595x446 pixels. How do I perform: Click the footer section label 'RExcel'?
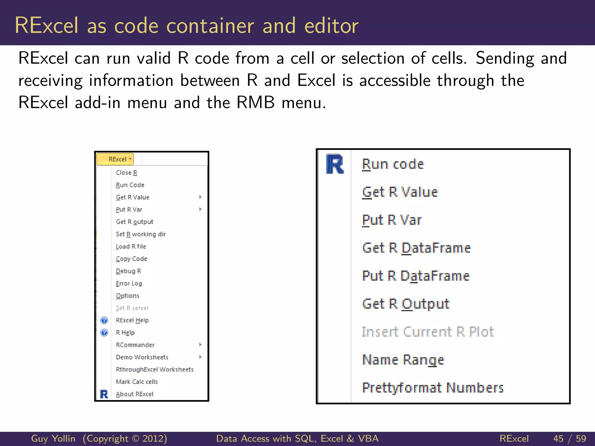pos(514,438)
